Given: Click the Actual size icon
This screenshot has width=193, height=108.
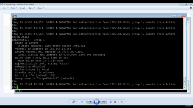Looking at the screenshot, I should pos(82,102).
